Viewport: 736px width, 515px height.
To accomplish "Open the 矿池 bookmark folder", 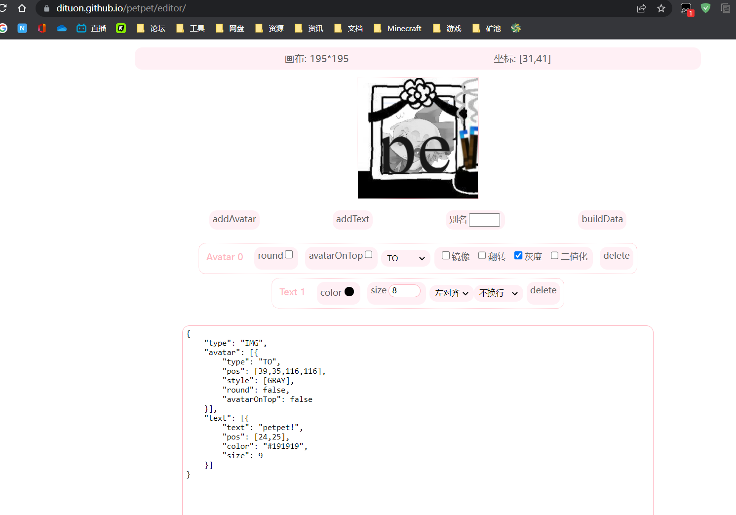I will click(x=487, y=28).
